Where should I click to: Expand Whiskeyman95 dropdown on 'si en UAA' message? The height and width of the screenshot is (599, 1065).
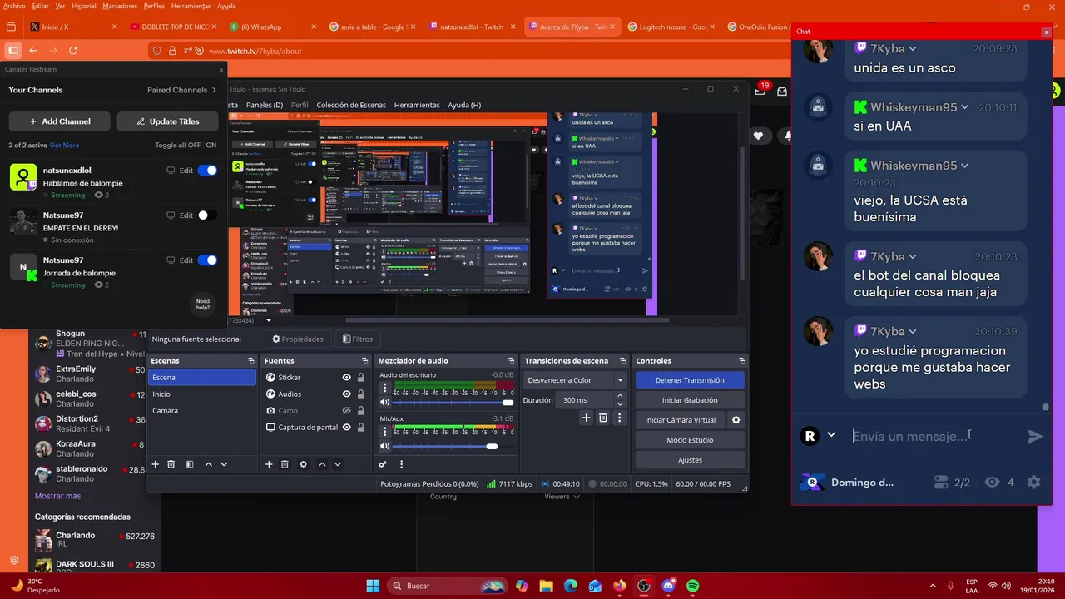click(964, 107)
